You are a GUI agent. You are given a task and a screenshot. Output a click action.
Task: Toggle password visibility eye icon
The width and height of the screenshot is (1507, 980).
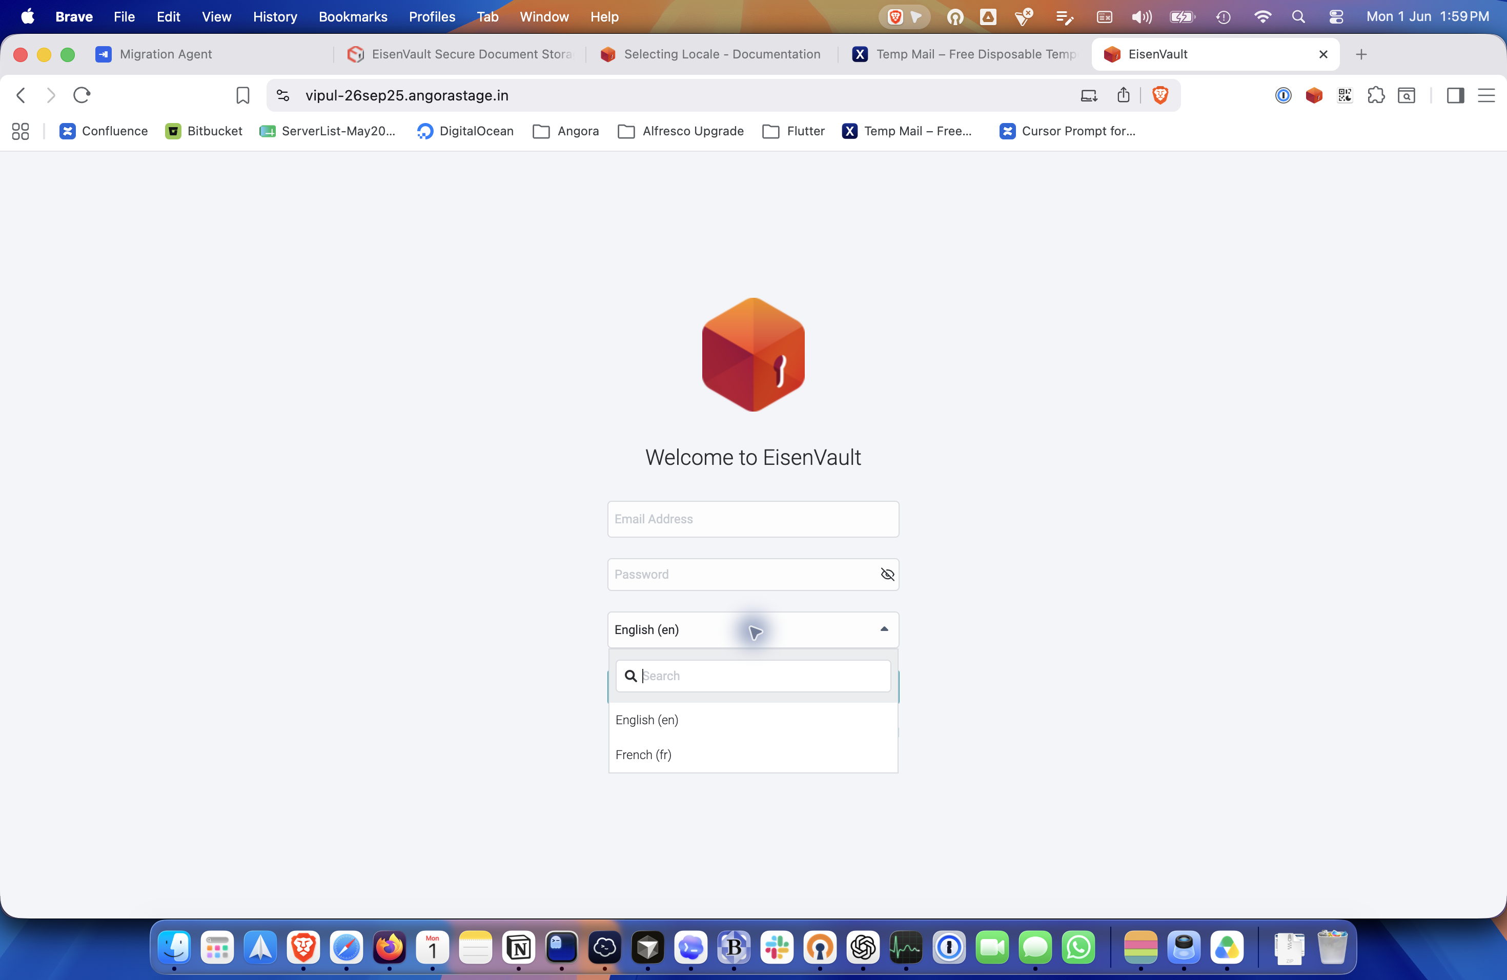click(x=887, y=574)
